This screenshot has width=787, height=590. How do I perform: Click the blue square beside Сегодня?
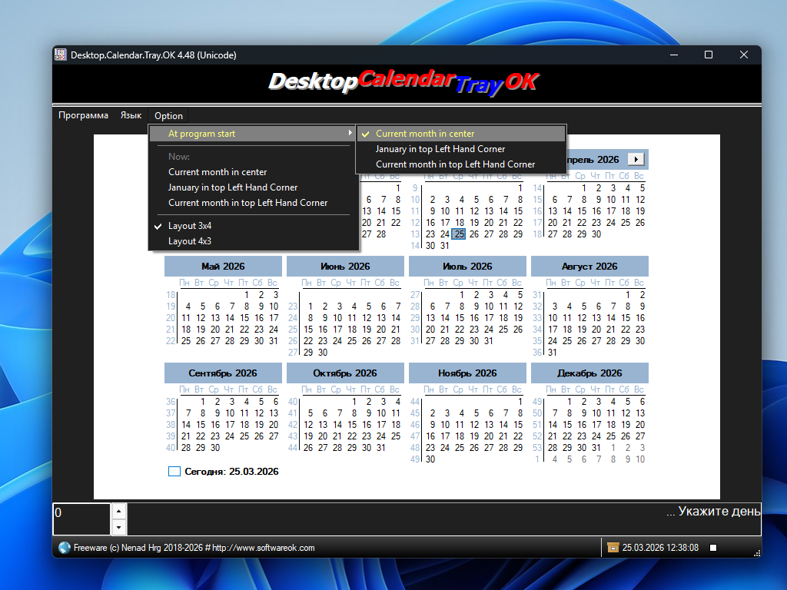click(x=174, y=472)
